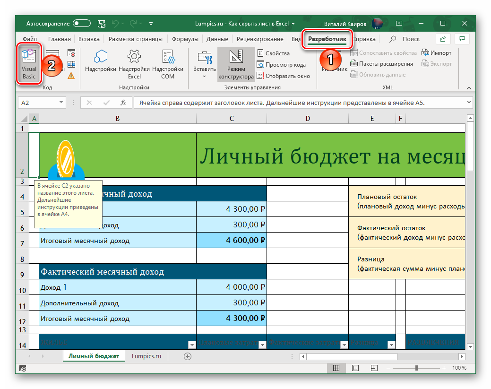
Task: Toggle Режим конструктора design mode
Action: point(236,64)
